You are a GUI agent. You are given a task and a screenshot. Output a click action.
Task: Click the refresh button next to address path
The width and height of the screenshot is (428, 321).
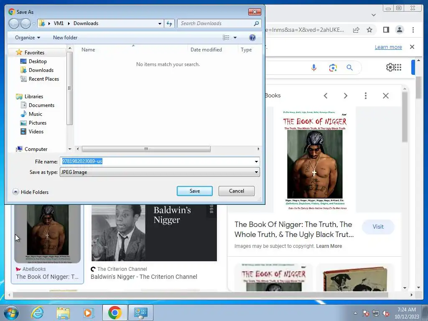point(169,23)
